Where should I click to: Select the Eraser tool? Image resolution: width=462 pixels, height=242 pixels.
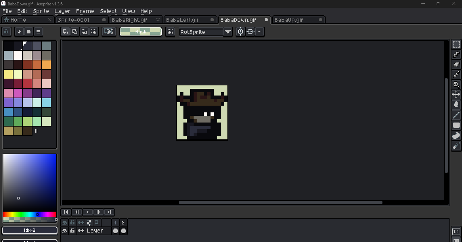point(456,64)
